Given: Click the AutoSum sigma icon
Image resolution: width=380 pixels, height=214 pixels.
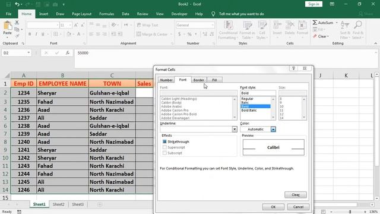Looking at the screenshot, I should click(315, 23).
